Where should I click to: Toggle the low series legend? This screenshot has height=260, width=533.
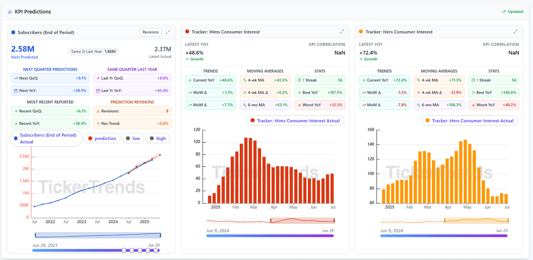coord(133,138)
